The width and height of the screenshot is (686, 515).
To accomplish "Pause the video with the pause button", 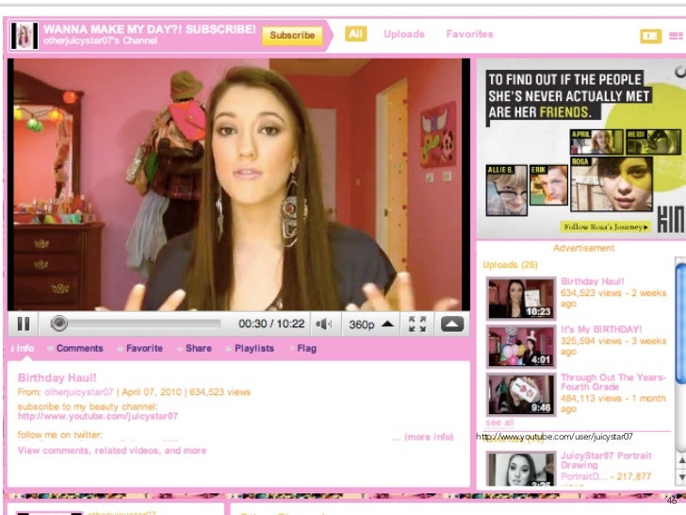I will click(x=24, y=324).
